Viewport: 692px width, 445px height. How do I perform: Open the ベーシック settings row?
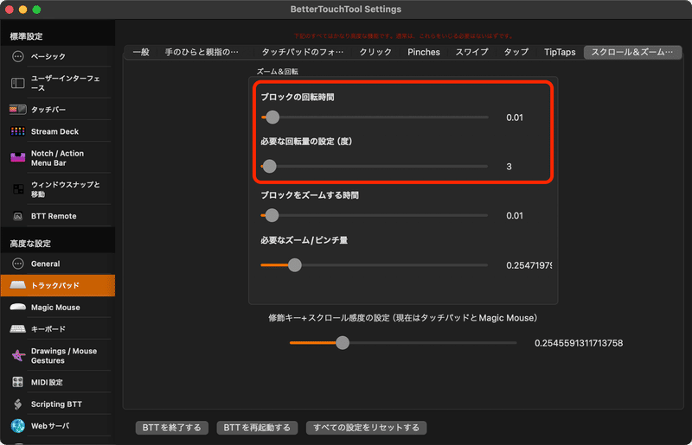click(x=57, y=56)
